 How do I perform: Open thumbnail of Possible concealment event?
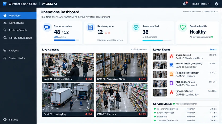pyautogui.click(x=160, y=74)
